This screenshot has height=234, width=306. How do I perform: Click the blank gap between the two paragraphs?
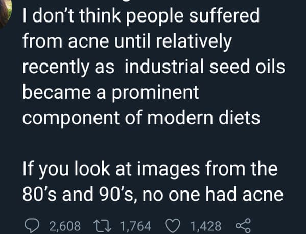(x=153, y=144)
